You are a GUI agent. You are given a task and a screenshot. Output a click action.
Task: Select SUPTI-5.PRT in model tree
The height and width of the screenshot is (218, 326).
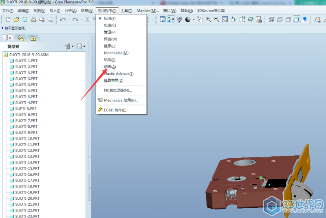[x=23, y=109]
